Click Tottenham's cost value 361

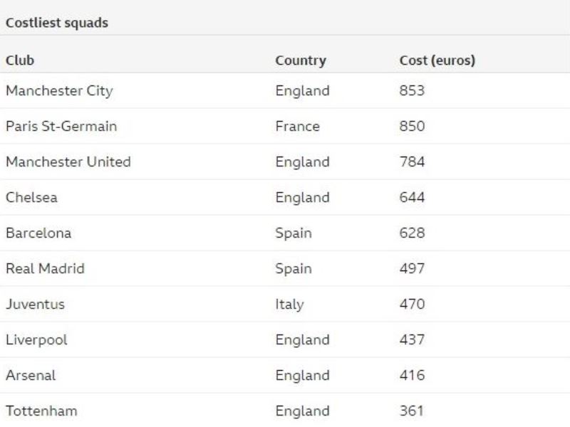coord(411,411)
